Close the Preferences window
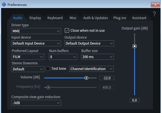 [155, 5]
